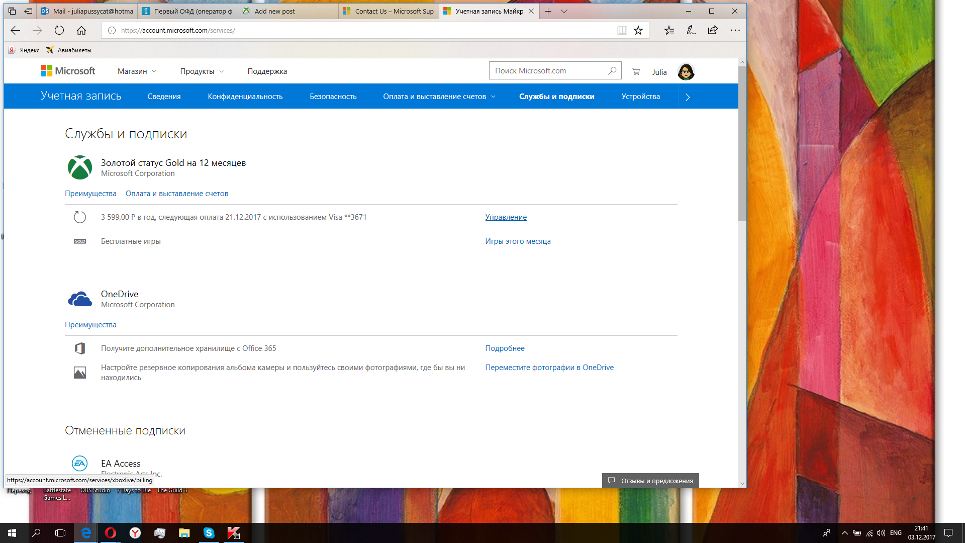This screenshot has height=543, width=965.
Task: Expand the Магазин dropdown menu
Action: click(x=137, y=71)
